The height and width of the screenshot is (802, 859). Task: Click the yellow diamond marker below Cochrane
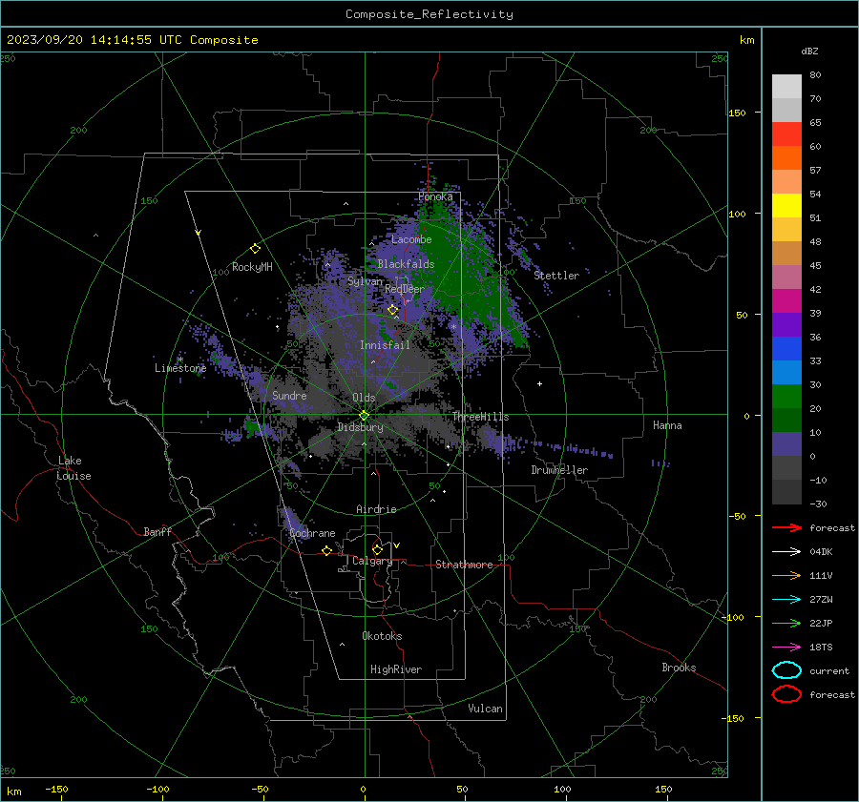326,550
